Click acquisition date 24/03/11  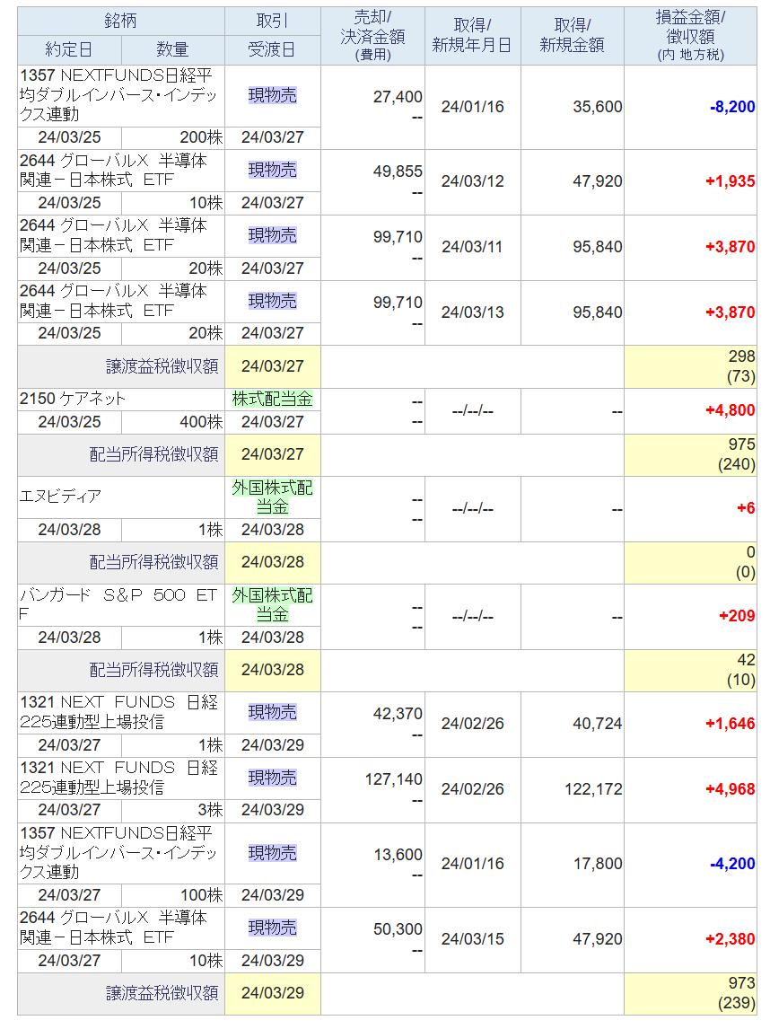tap(472, 248)
